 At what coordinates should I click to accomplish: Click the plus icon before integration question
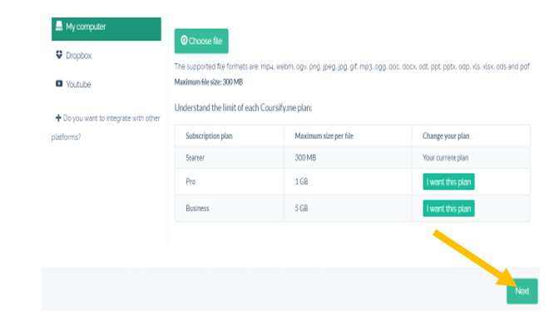[x=58, y=118]
